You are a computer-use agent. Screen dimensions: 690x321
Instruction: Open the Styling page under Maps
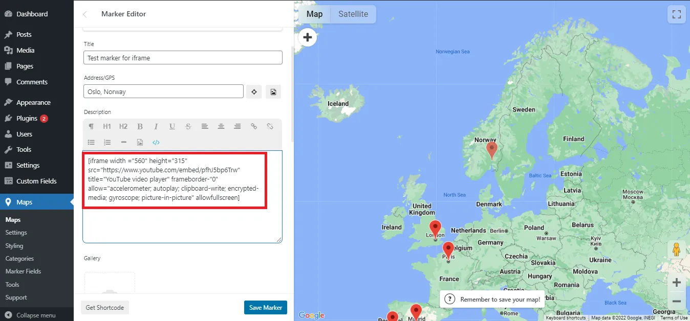pyautogui.click(x=16, y=245)
